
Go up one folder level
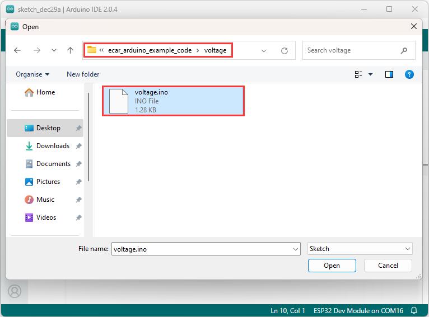[x=71, y=50]
